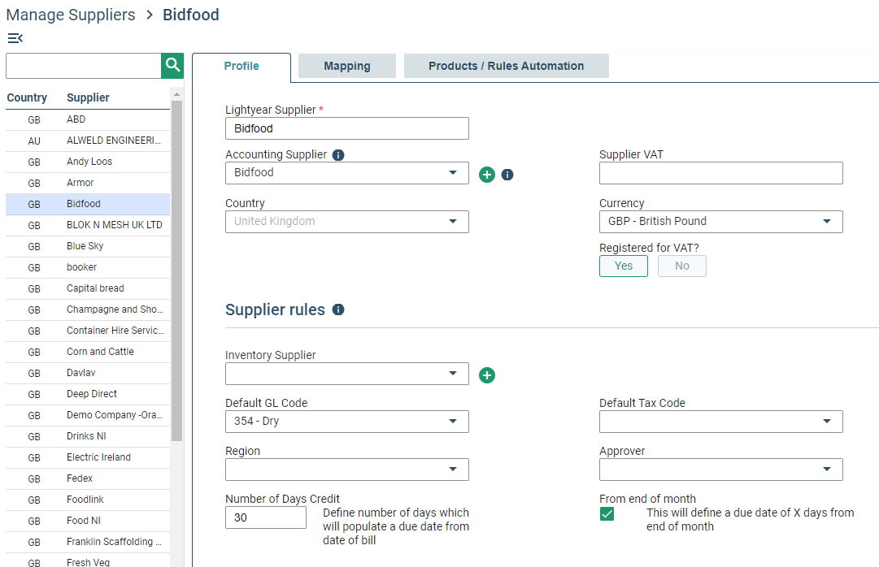
Task: Select No for Registered for VAT
Action: pyautogui.click(x=681, y=266)
